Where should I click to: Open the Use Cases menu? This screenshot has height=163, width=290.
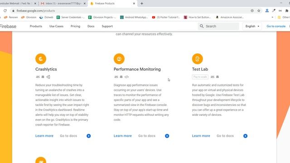click(x=56, y=26)
